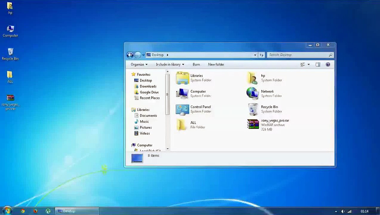Screen dimensions: 380x215
Task: Expand the address bar history dropdown
Action: click(x=255, y=55)
